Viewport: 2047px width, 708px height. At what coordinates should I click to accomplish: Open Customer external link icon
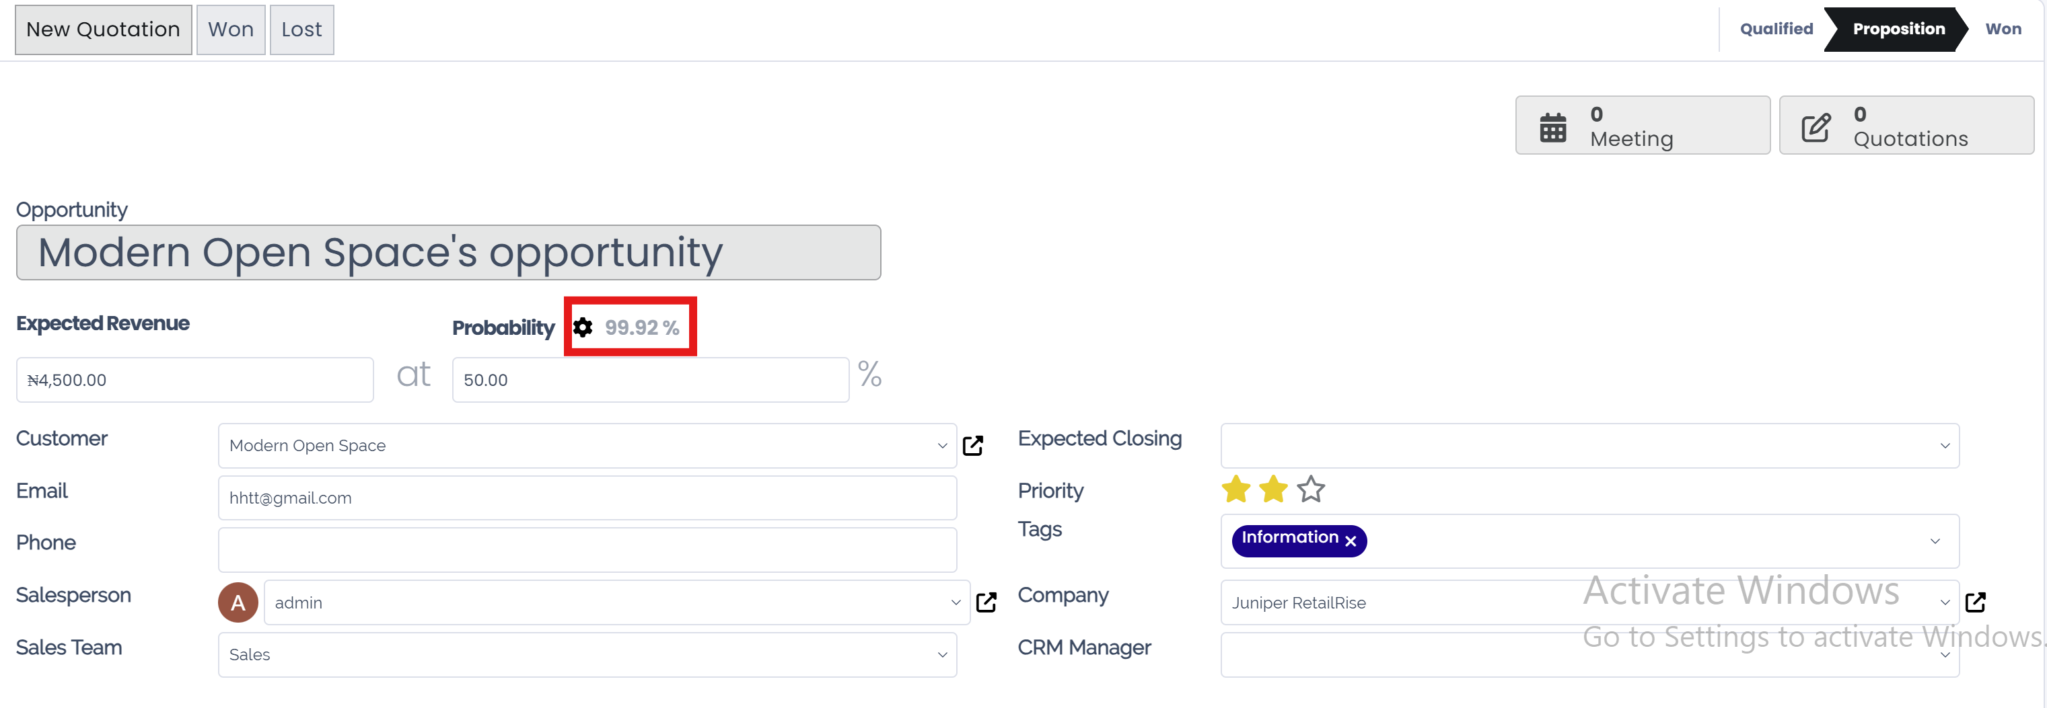(972, 445)
